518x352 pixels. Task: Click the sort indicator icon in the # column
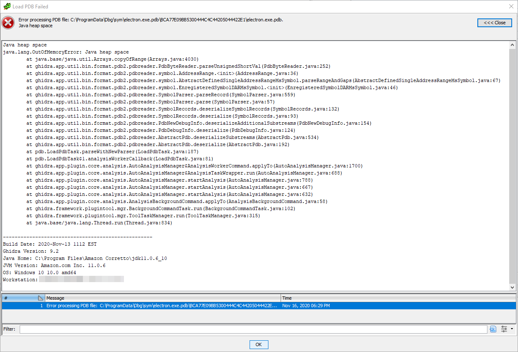click(40, 298)
